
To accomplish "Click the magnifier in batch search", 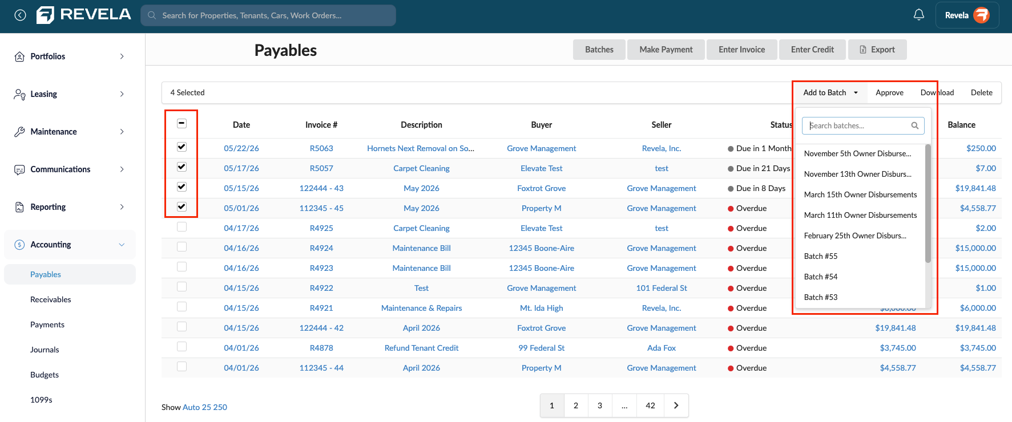I will 914,125.
